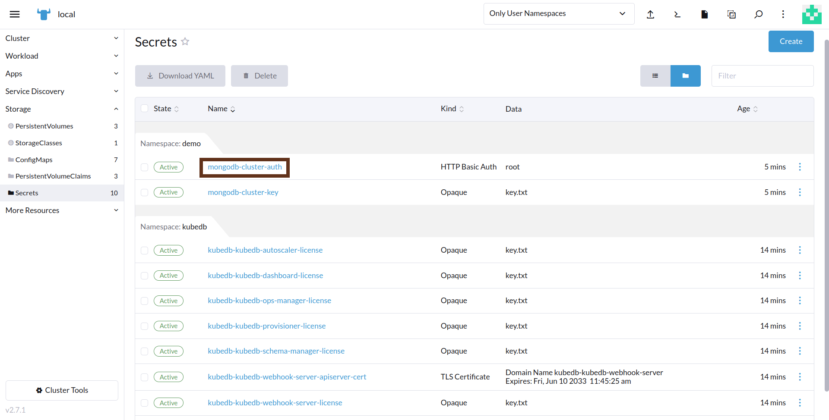Switch to flat list view icon
The height and width of the screenshot is (420, 829).
pos(655,76)
